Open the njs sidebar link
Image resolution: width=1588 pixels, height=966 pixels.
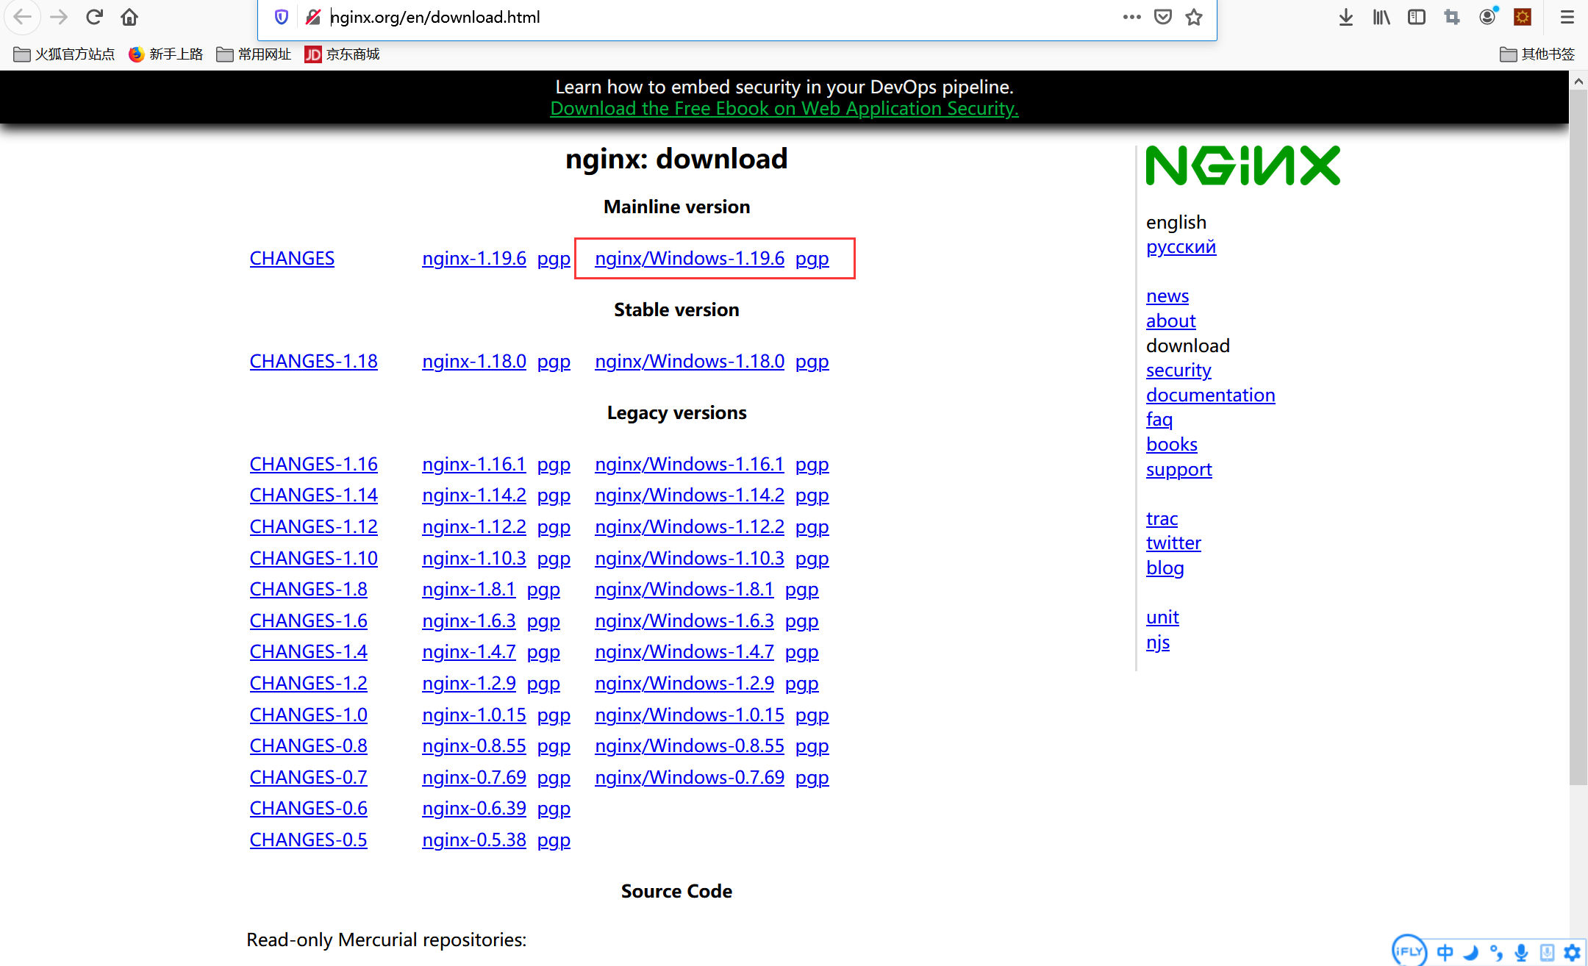1158,643
